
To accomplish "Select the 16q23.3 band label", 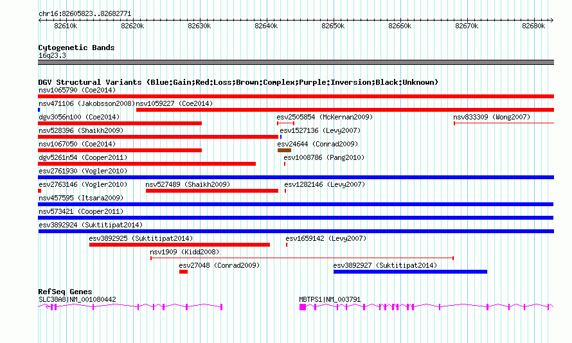I will [x=53, y=55].
